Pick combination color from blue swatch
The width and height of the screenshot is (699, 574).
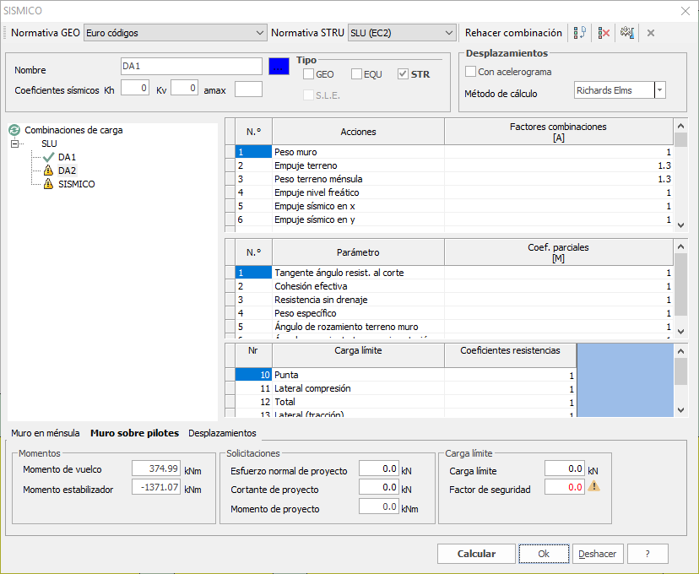pyautogui.click(x=279, y=67)
